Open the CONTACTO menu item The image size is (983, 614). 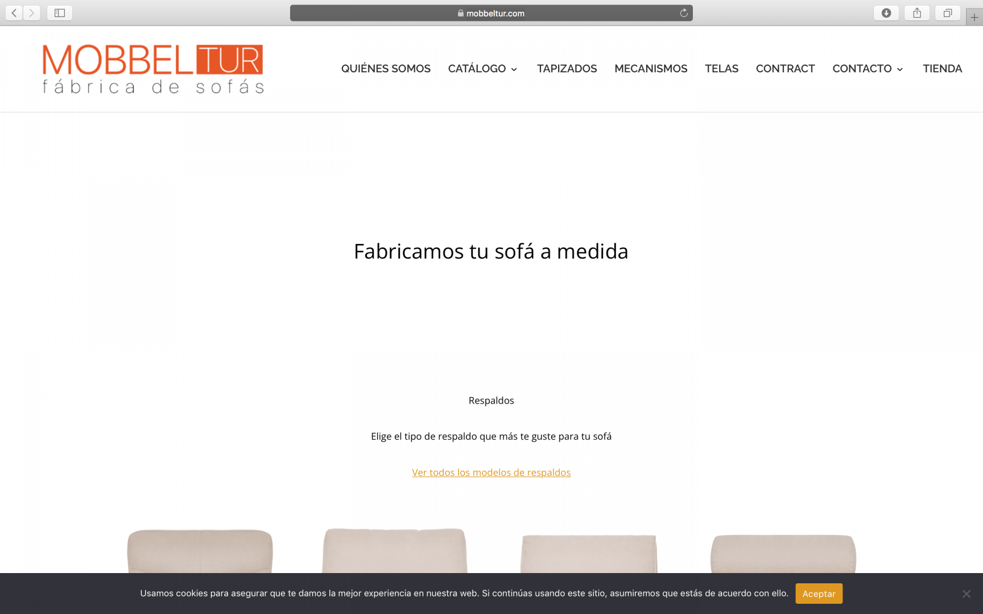[x=862, y=69]
